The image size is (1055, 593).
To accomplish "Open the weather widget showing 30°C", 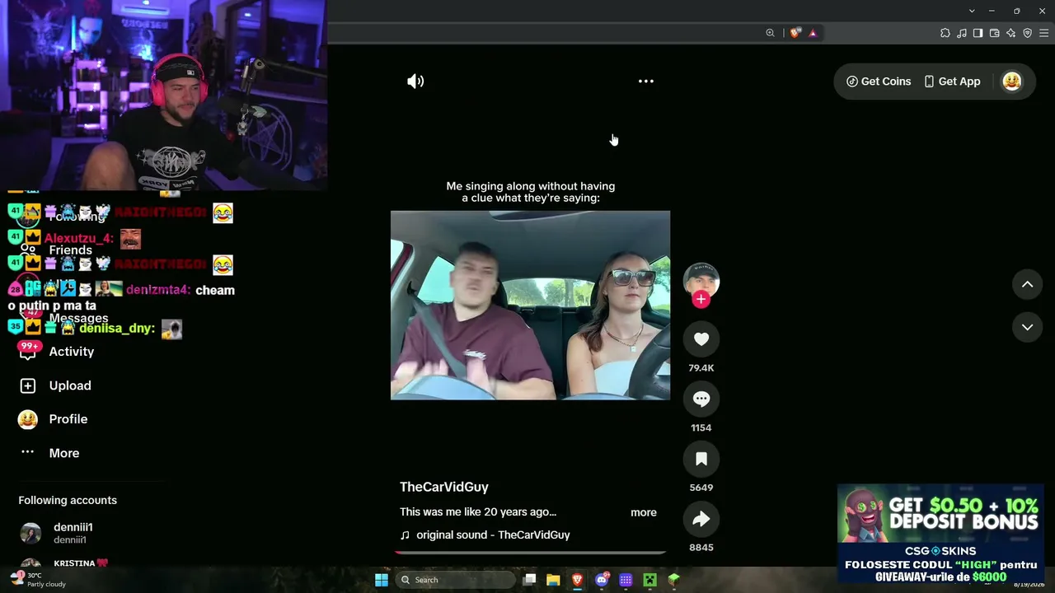I will pos(38,580).
